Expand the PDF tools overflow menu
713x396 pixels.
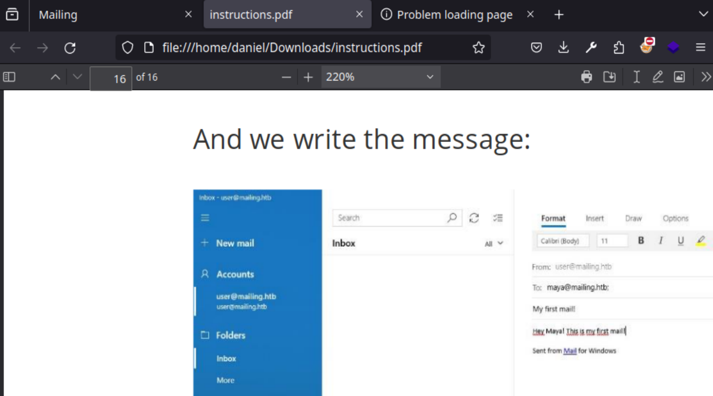coord(706,77)
